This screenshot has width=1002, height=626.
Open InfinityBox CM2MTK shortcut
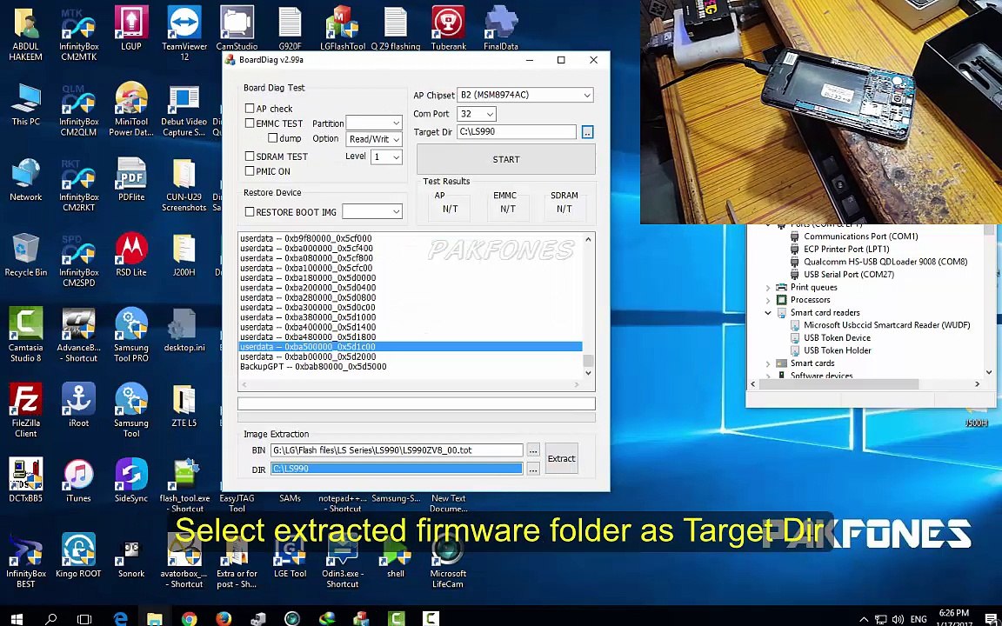(78, 33)
